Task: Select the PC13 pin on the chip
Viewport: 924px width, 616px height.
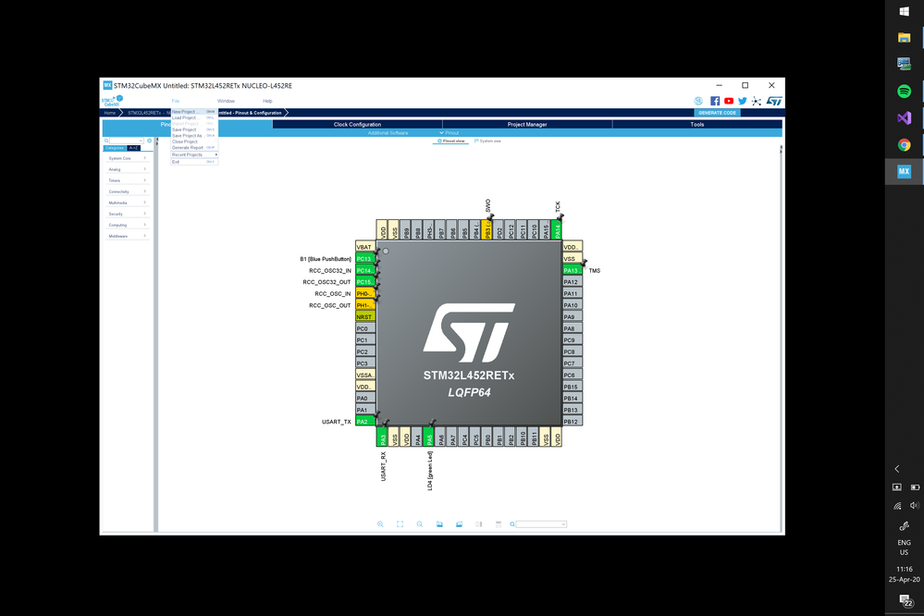Action: (365, 259)
